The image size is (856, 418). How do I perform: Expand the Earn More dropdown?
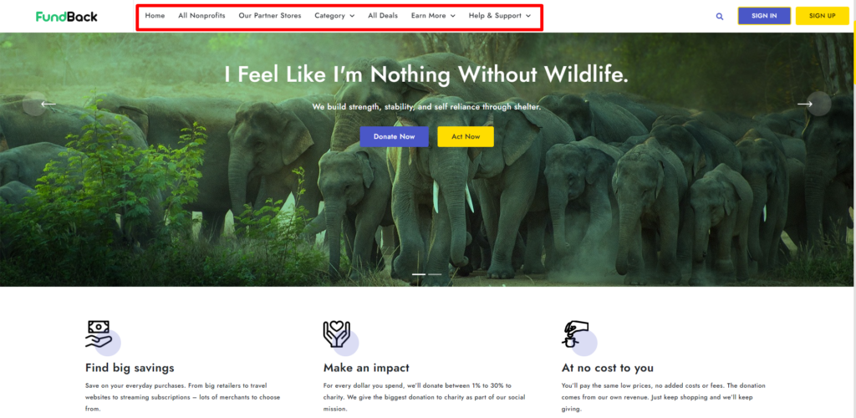click(x=433, y=16)
